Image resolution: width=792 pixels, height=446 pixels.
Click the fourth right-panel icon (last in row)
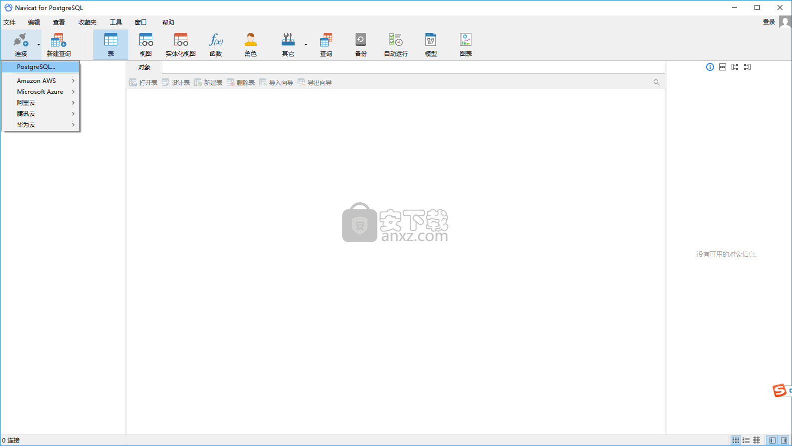(x=748, y=67)
